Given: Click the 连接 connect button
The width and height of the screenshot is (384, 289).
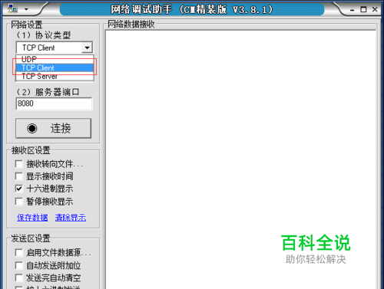Looking at the screenshot, I should (x=53, y=128).
